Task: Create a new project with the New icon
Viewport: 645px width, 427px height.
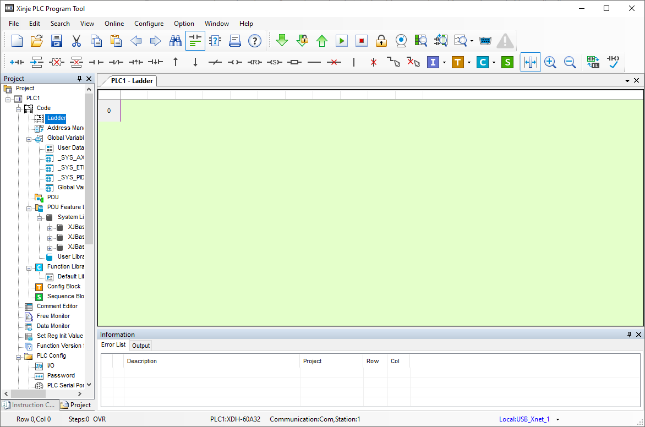Action: tap(17, 41)
